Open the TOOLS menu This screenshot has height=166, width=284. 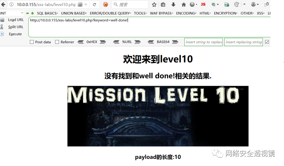coord(140,13)
